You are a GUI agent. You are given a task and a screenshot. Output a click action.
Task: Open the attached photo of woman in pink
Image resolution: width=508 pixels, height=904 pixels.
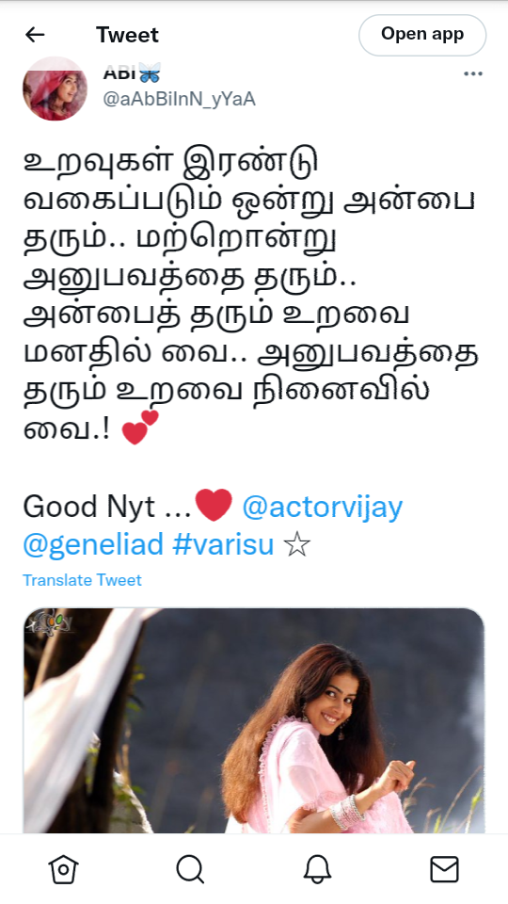[253, 720]
